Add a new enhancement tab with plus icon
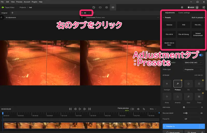Viewport: 207px width, 133px height. coord(12,13)
